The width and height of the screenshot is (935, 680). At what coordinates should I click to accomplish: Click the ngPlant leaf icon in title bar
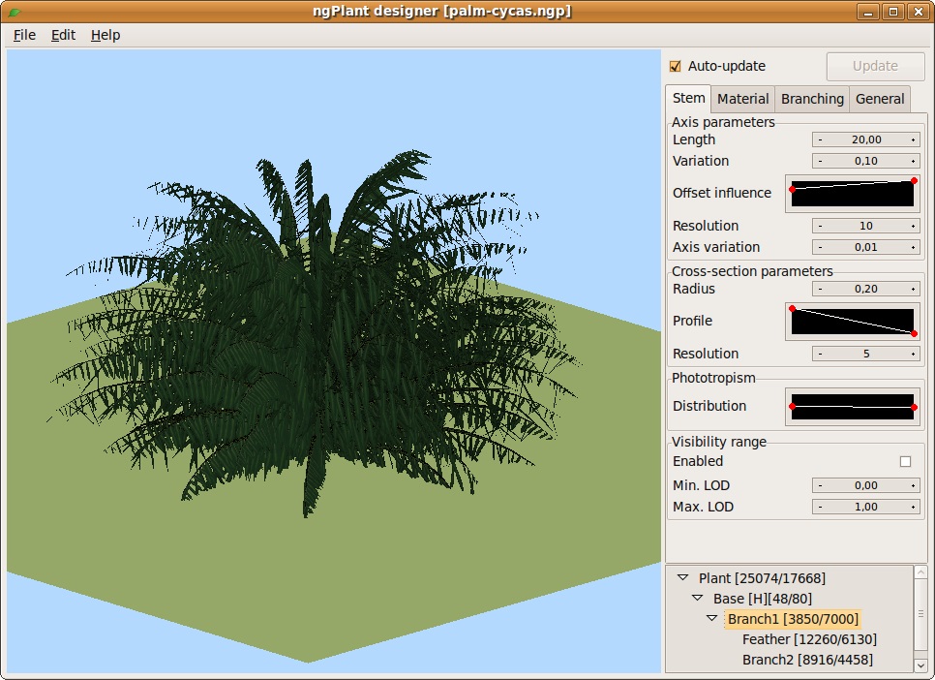pos(14,12)
